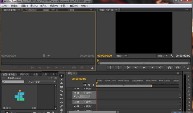
Task: Click the Mark In button in Program Monitor
Action: click(x=111, y=68)
